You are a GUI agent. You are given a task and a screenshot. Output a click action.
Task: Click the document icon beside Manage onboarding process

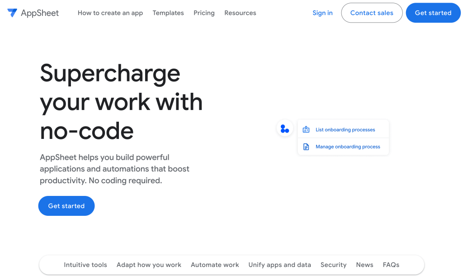(x=307, y=146)
